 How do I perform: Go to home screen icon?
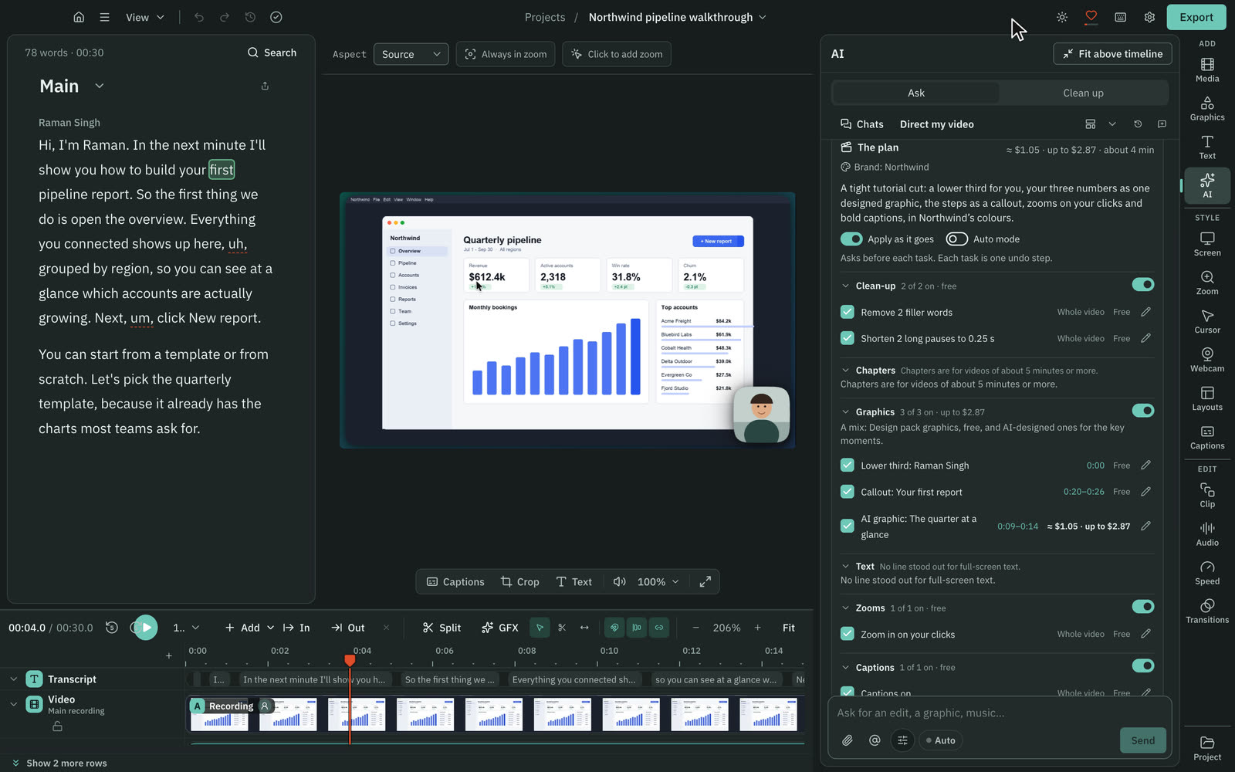tap(79, 17)
